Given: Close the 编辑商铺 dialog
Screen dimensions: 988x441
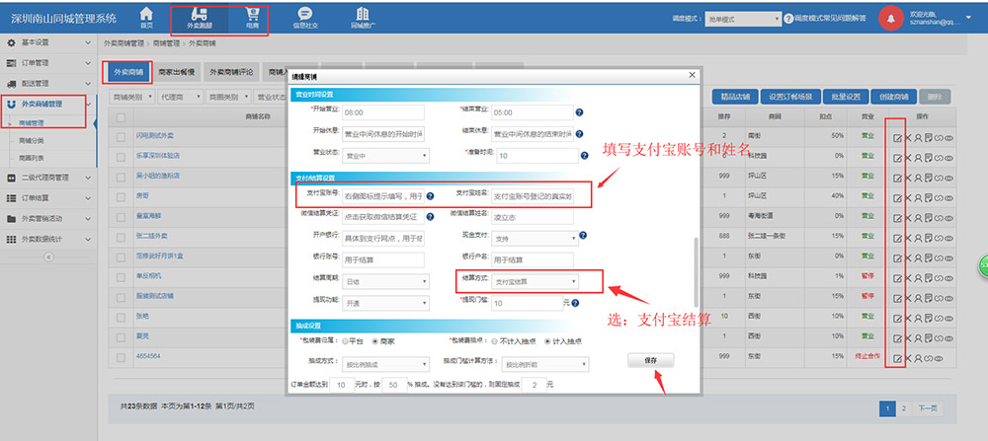Looking at the screenshot, I should [691, 76].
